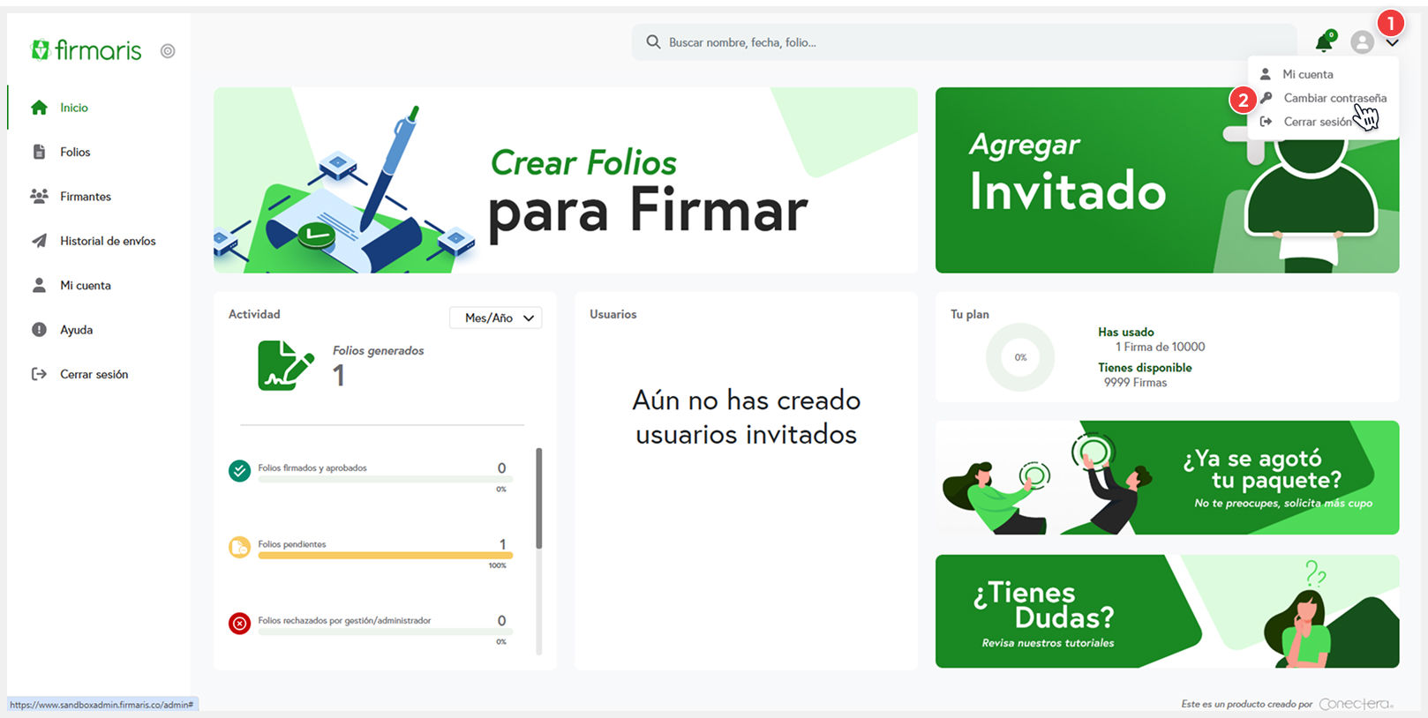
Task: Click "Folios rechazados por gestión/administrador" label
Action: coord(344,621)
